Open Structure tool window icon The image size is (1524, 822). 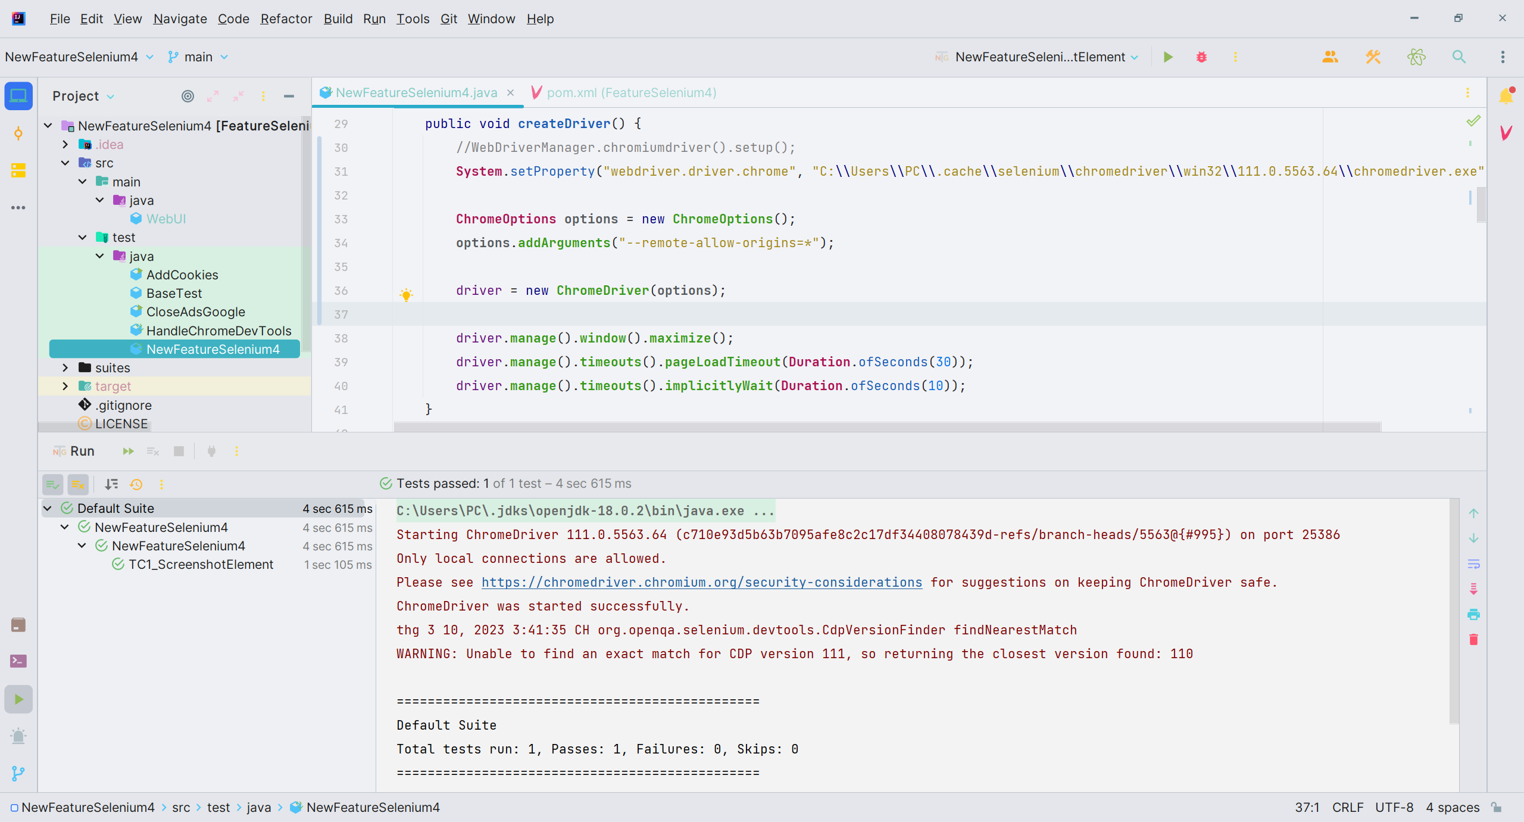pyautogui.click(x=18, y=170)
